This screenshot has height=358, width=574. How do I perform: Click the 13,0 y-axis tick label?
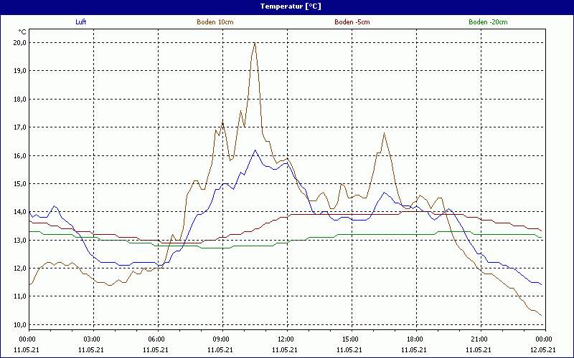click(x=18, y=240)
